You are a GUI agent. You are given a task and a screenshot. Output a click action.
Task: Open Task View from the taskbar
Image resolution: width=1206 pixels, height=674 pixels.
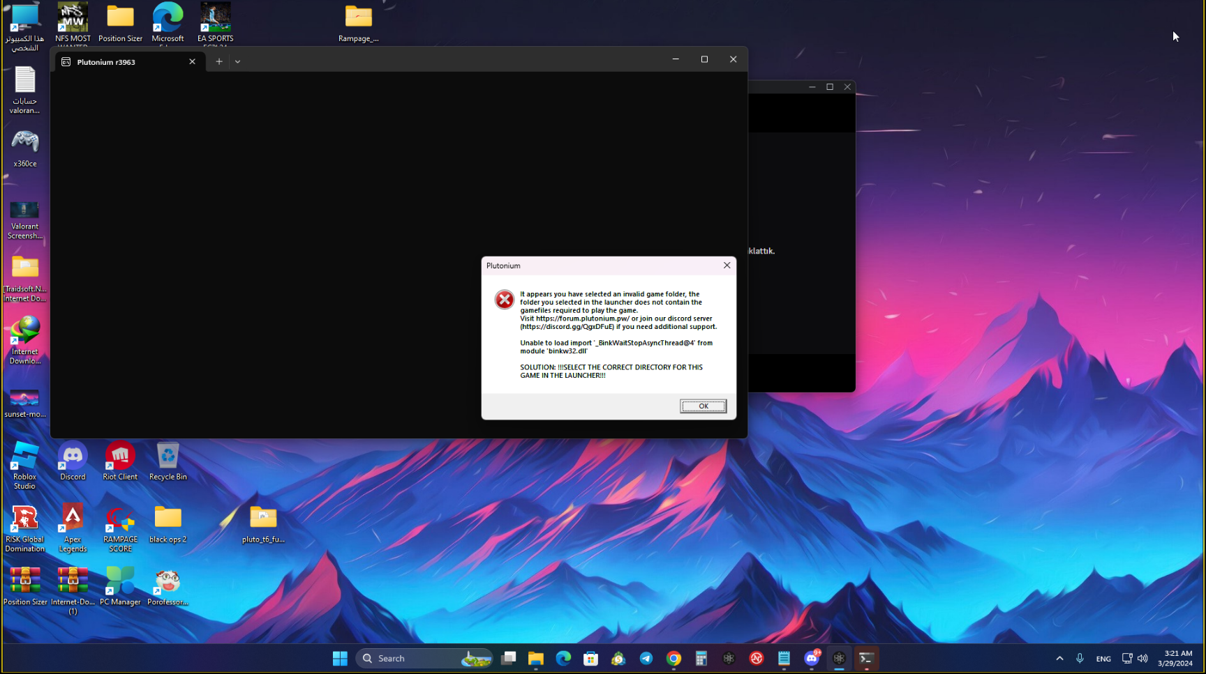(x=509, y=659)
